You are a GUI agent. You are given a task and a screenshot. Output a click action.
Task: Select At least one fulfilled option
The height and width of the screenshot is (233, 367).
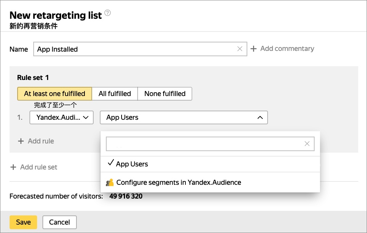click(x=55, y=94)
